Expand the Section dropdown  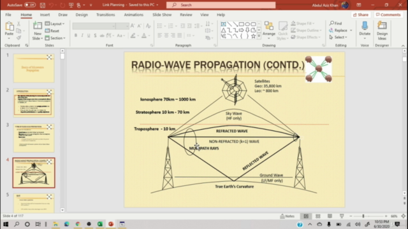pos(55,38)
